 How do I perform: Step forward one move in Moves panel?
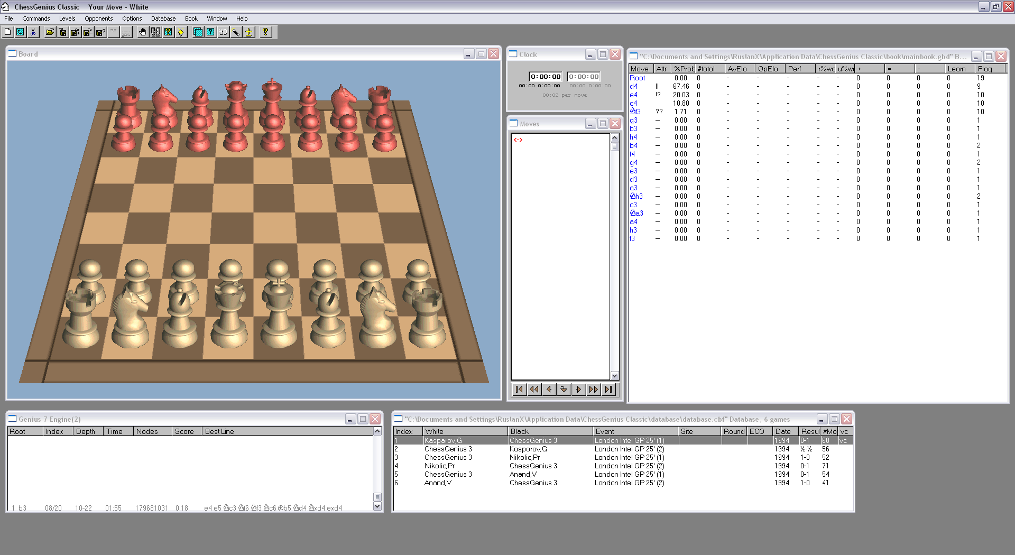(x=578, y=390)
